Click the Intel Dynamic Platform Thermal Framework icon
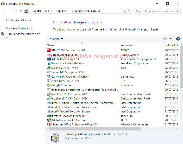 49,103
